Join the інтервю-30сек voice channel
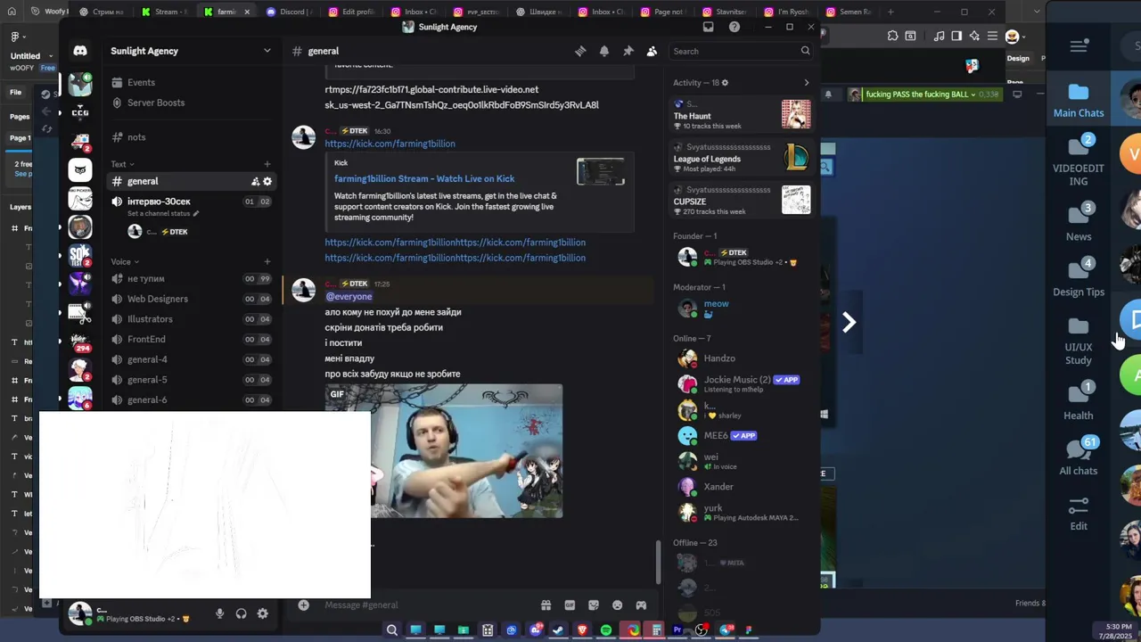Screen dimensions: 1141x642 159,202
